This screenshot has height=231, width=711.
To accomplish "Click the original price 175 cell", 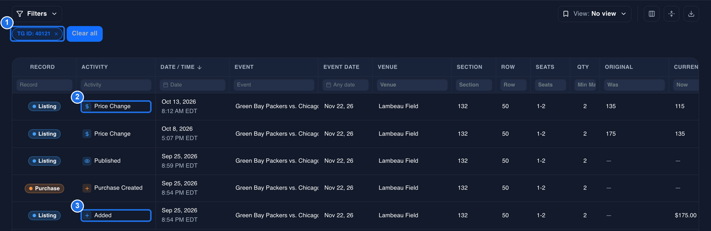I will (x=611, y=134).
